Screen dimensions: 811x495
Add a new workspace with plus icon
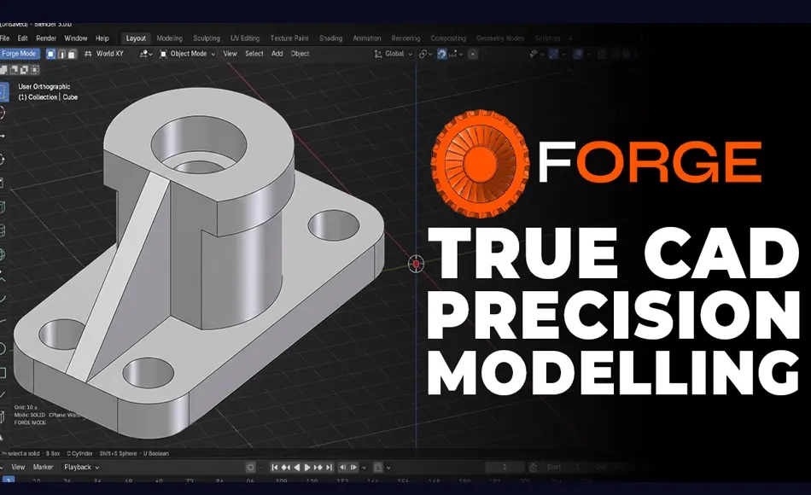571,38
